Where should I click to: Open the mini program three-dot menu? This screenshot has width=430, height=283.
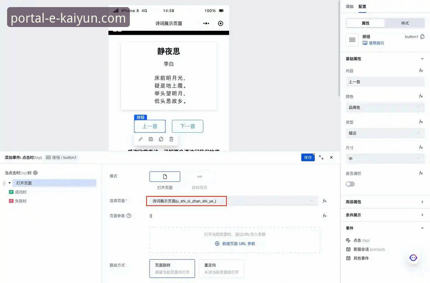click(206, 23)
